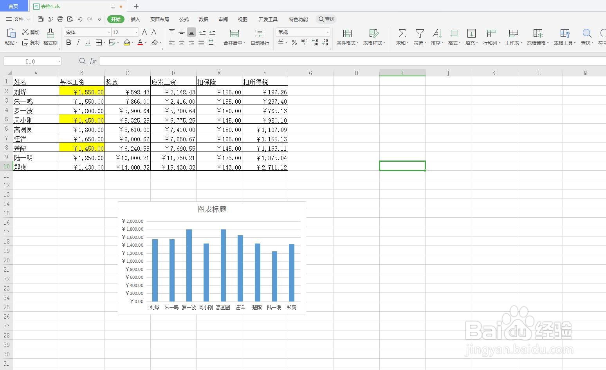606x370 pixels.
Task: Click the Fill (填充) icon
Action: coord(471,34)
